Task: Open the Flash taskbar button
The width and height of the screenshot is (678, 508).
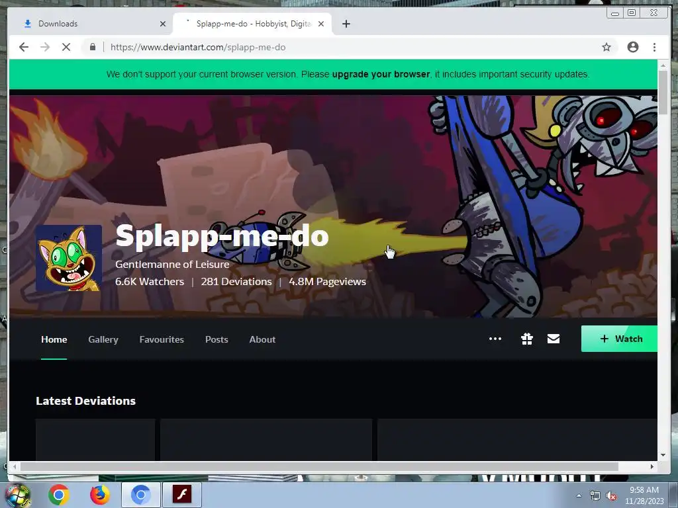Action: 182,495
